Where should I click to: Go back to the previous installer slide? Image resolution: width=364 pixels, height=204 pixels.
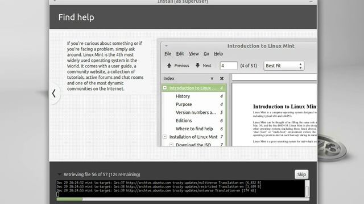(54, 93)
